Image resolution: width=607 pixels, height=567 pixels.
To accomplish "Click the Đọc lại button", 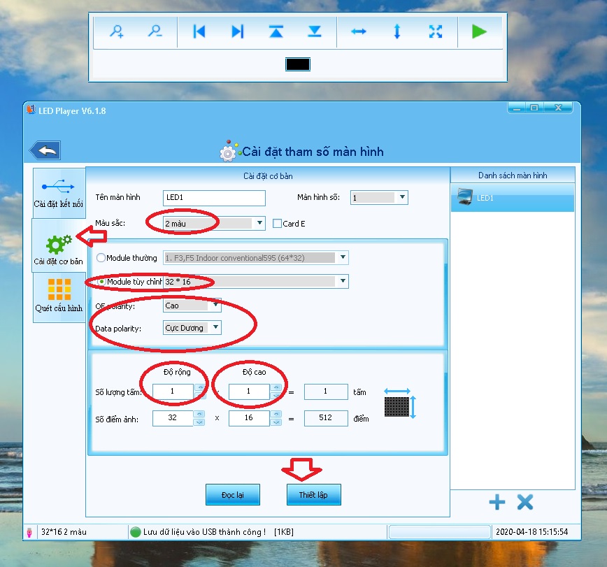I will [233, 494].
